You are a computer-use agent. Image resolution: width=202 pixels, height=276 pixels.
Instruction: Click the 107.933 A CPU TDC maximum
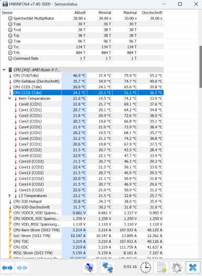(128, 241)
